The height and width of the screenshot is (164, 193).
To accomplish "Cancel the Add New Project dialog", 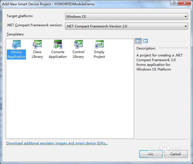I will [176, 154].
